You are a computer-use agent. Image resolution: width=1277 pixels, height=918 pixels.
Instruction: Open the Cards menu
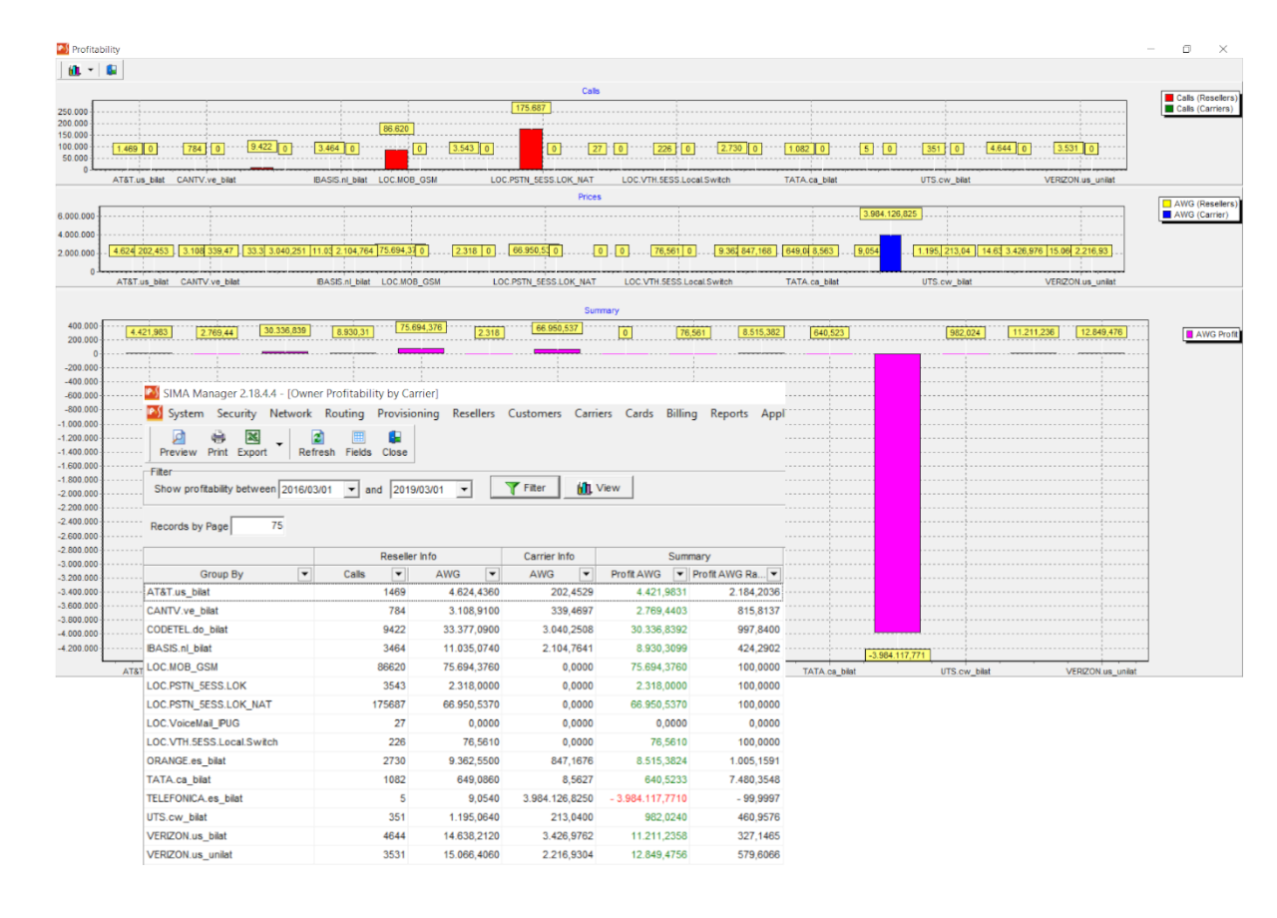pyautogui.click(x=639, y=413)
